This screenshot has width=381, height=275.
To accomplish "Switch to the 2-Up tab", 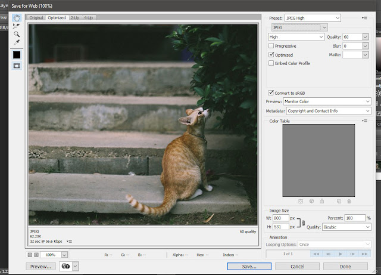I will pyautogui.click(x=75, y=18).
